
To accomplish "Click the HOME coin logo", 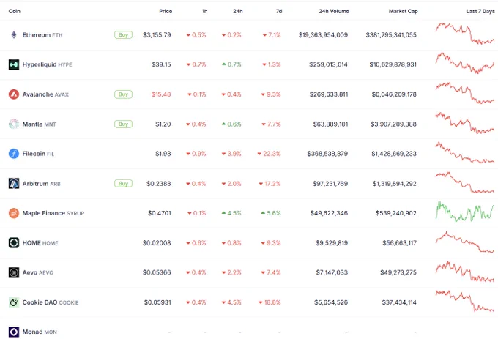I will point(14,243).
